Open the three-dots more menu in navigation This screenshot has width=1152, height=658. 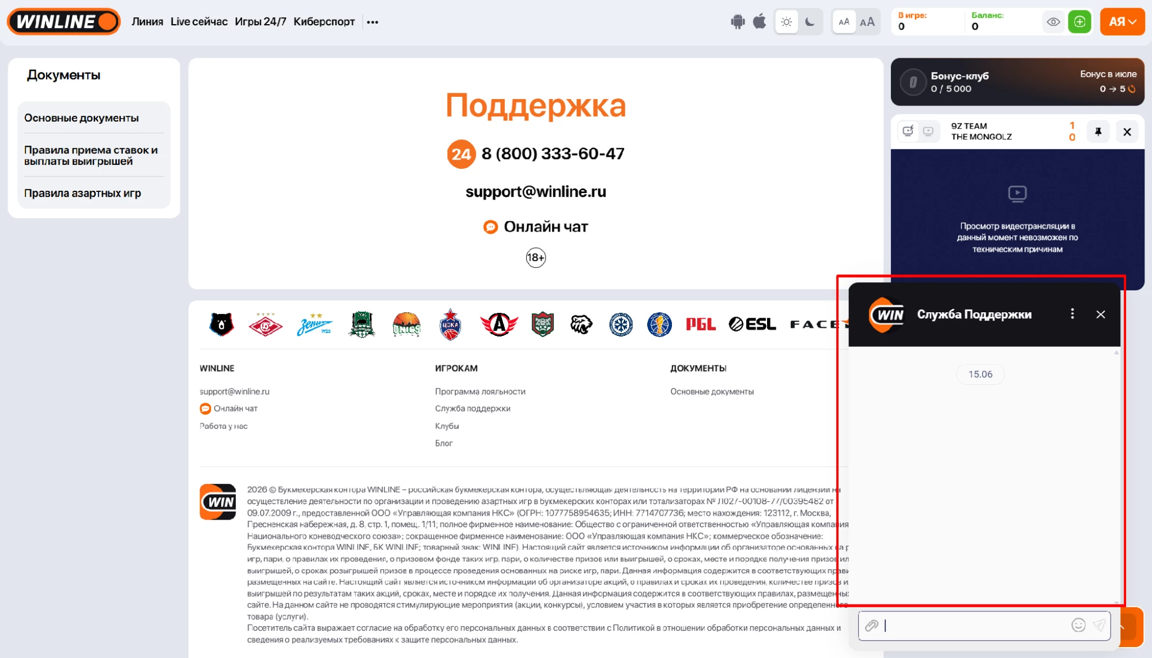[372, 22]
